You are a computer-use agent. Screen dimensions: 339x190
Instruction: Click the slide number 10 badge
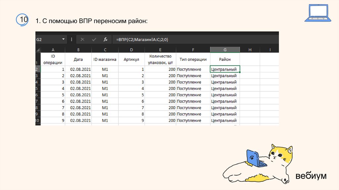[x=23, y=20]
